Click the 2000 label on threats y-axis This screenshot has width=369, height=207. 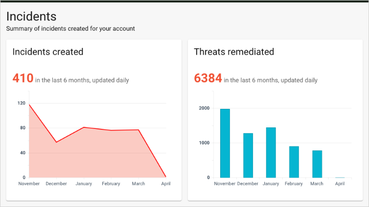coord(204,108)
